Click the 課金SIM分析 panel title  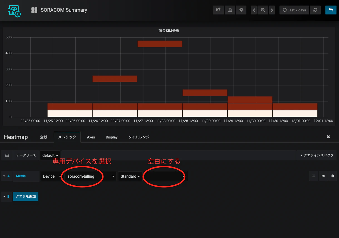(169, 31)
